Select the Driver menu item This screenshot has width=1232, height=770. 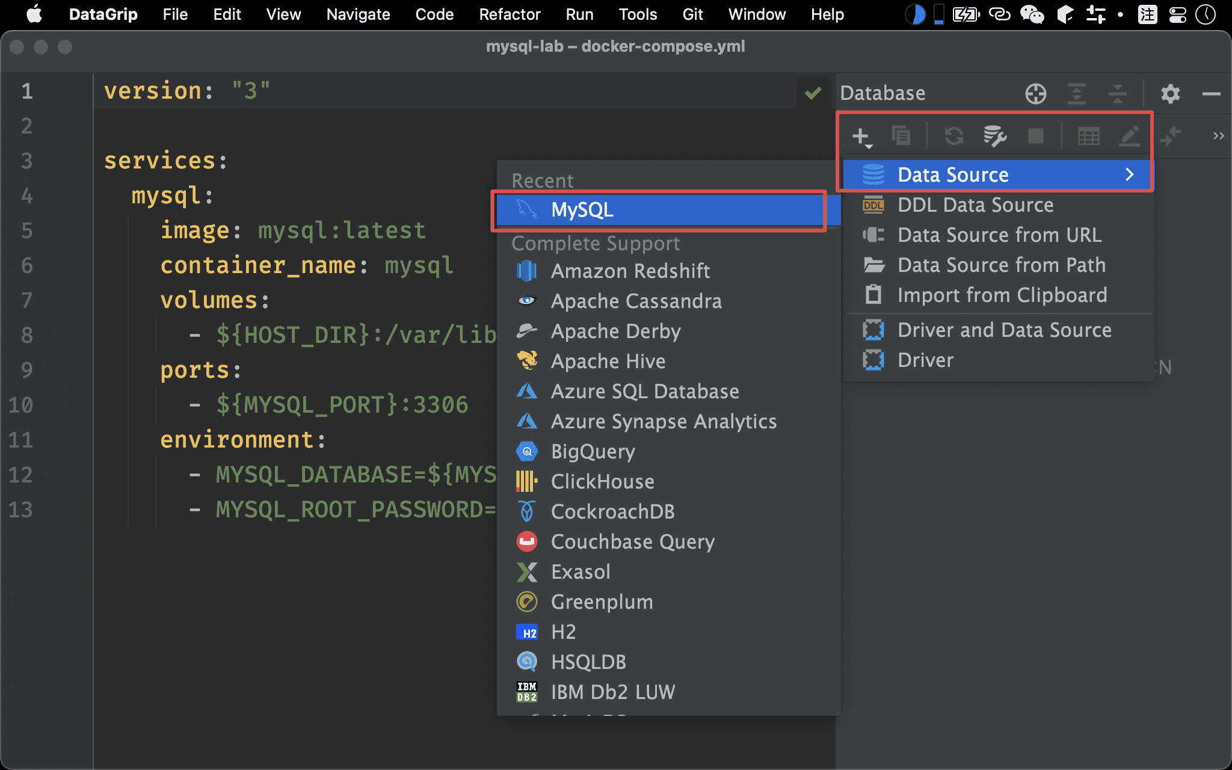[x=997, y=360]
